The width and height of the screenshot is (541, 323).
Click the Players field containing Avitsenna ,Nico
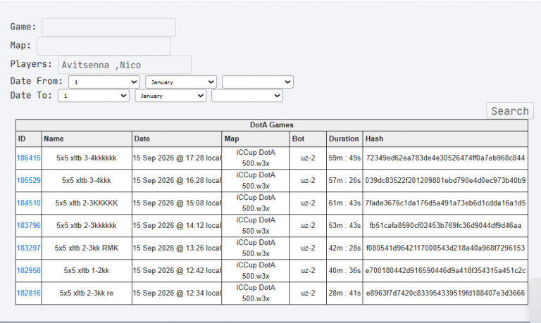tap(125, 65)
